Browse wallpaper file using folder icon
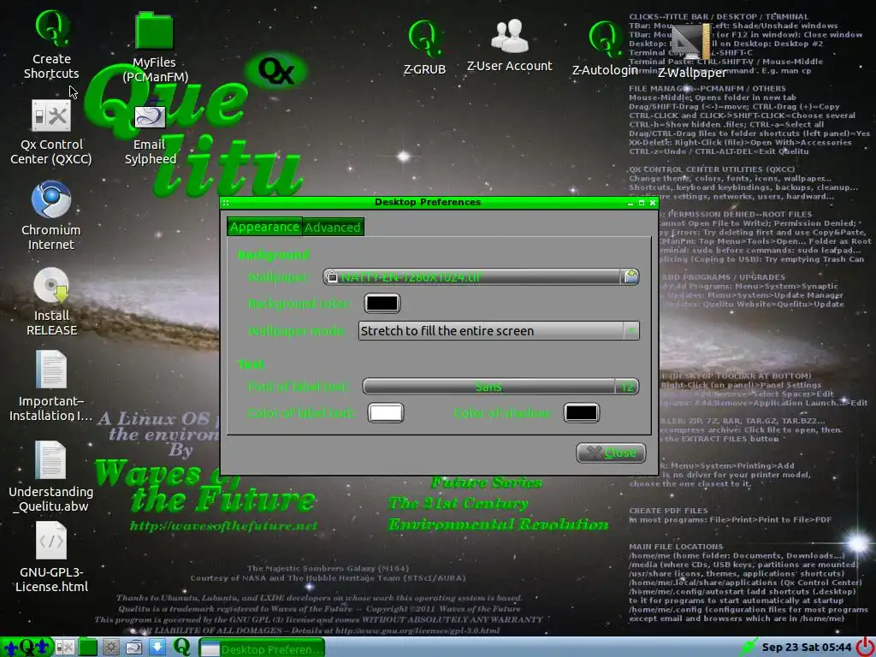This screenshot has width=876, height=657. click(630, 276)
